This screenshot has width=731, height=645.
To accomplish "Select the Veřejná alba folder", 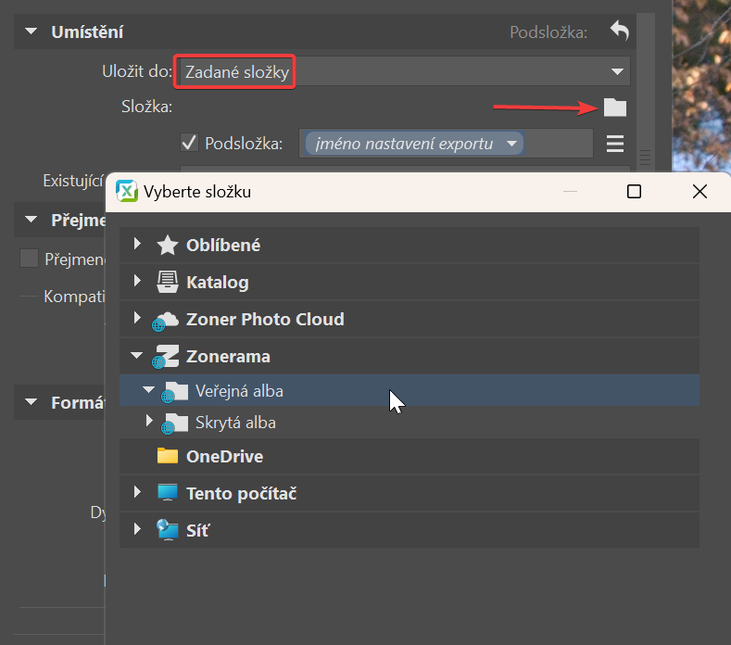I will tap(410, 390).
